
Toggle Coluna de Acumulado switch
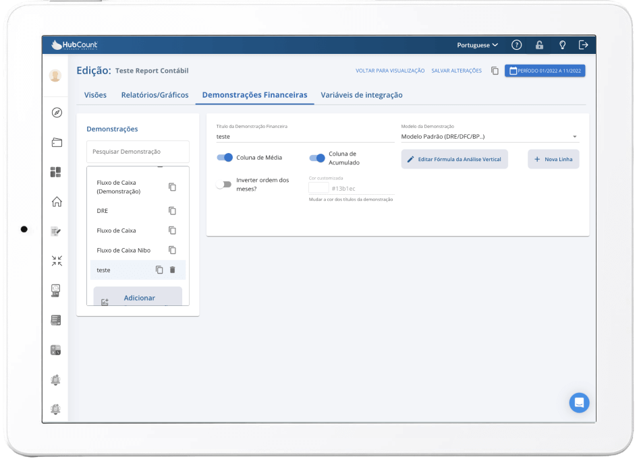pos(317,158)
